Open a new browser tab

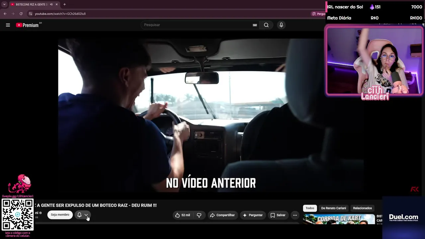[x=64, y=4]
